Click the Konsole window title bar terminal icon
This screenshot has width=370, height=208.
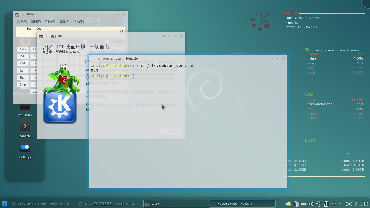pos(93,58)
